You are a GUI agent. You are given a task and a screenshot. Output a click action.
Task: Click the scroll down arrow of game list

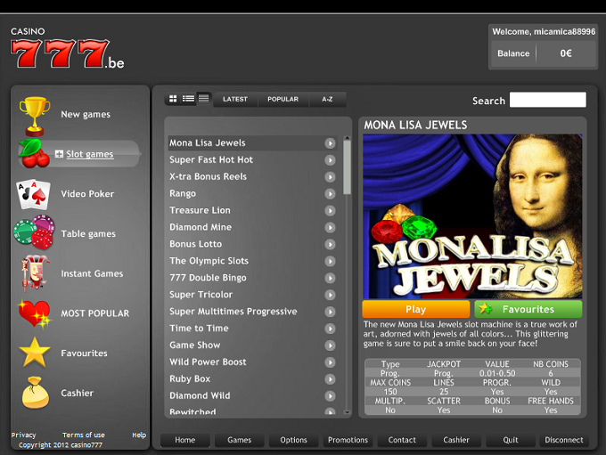tap(347, 412)
